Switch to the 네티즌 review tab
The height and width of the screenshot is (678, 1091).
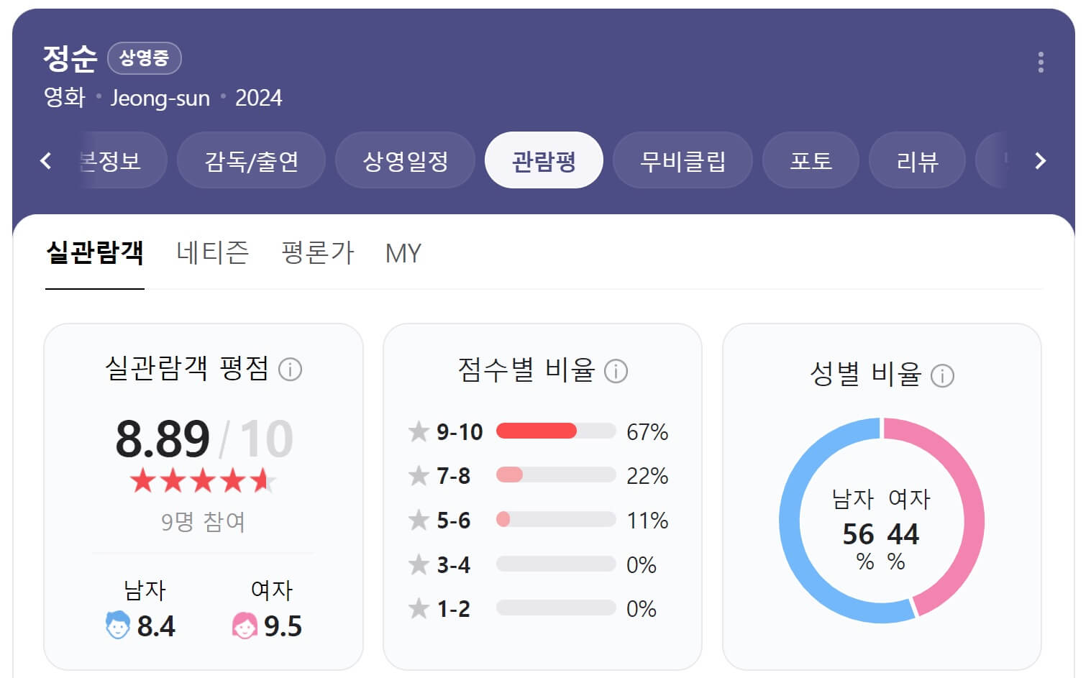click(213, 253)
